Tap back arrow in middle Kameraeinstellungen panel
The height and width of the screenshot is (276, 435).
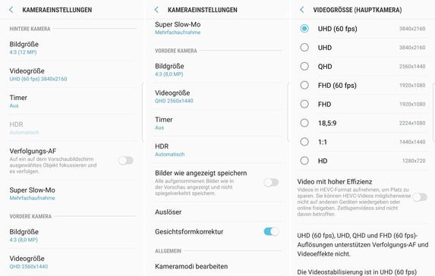(156, 10)
